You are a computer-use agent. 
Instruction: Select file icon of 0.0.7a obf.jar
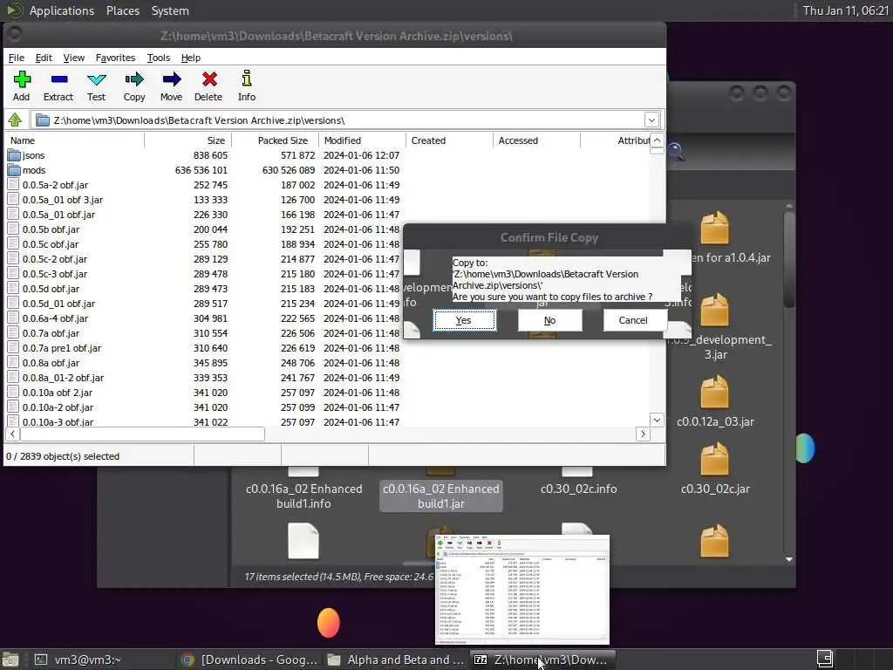(13, 332)
